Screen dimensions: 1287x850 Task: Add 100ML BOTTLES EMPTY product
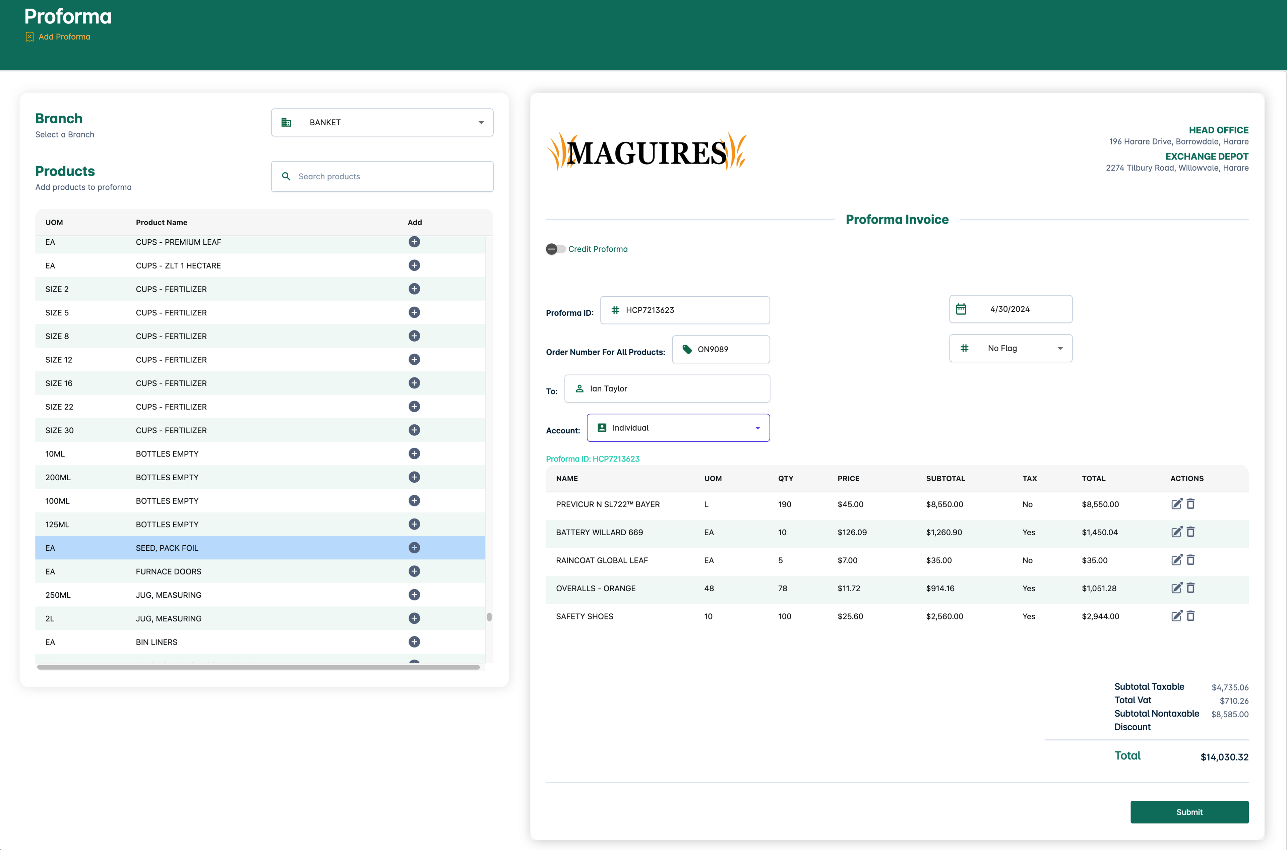414,500
